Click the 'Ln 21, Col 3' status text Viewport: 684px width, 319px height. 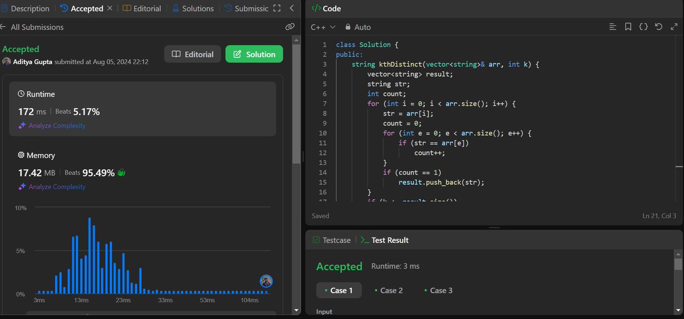click(x=659, y=216)
